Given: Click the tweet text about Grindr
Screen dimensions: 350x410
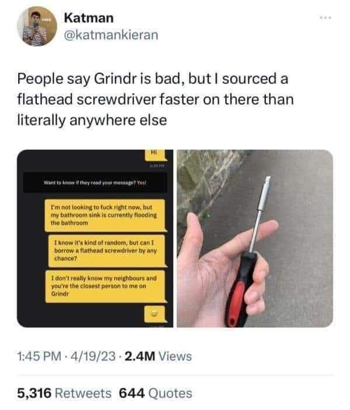Looking at the screenshot, I should (155, 99).
